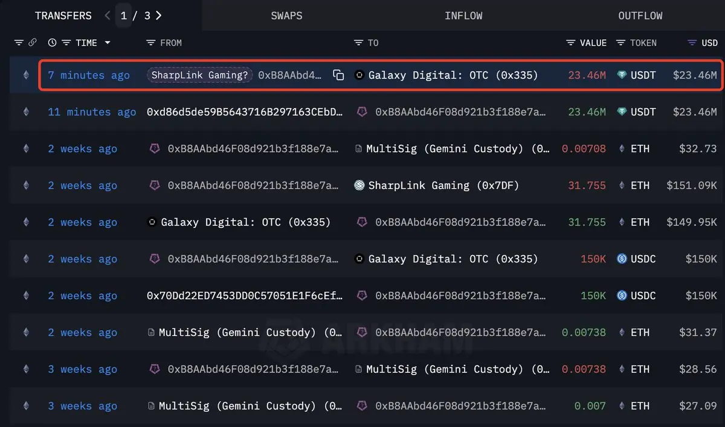Open the 3 weeks ago link in the $28.56 row
This screenshot has height=427, width=725.
click(x=82, y=370)
